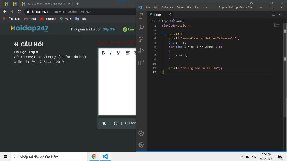Open the Windows Start menu
This screenshot has height=161, width=287.
coord(5,157)
